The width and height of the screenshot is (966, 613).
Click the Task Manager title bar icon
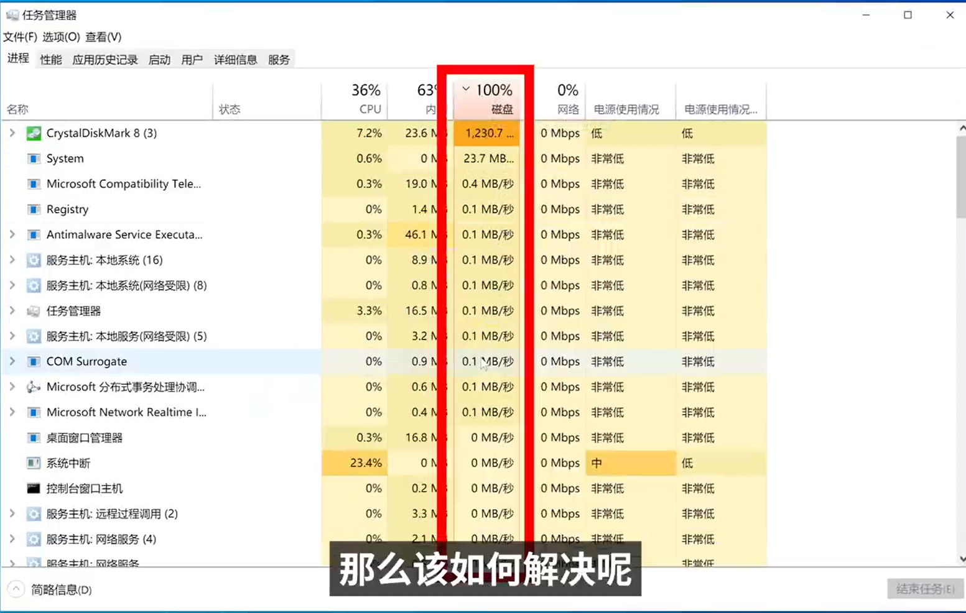coord(12,15)
